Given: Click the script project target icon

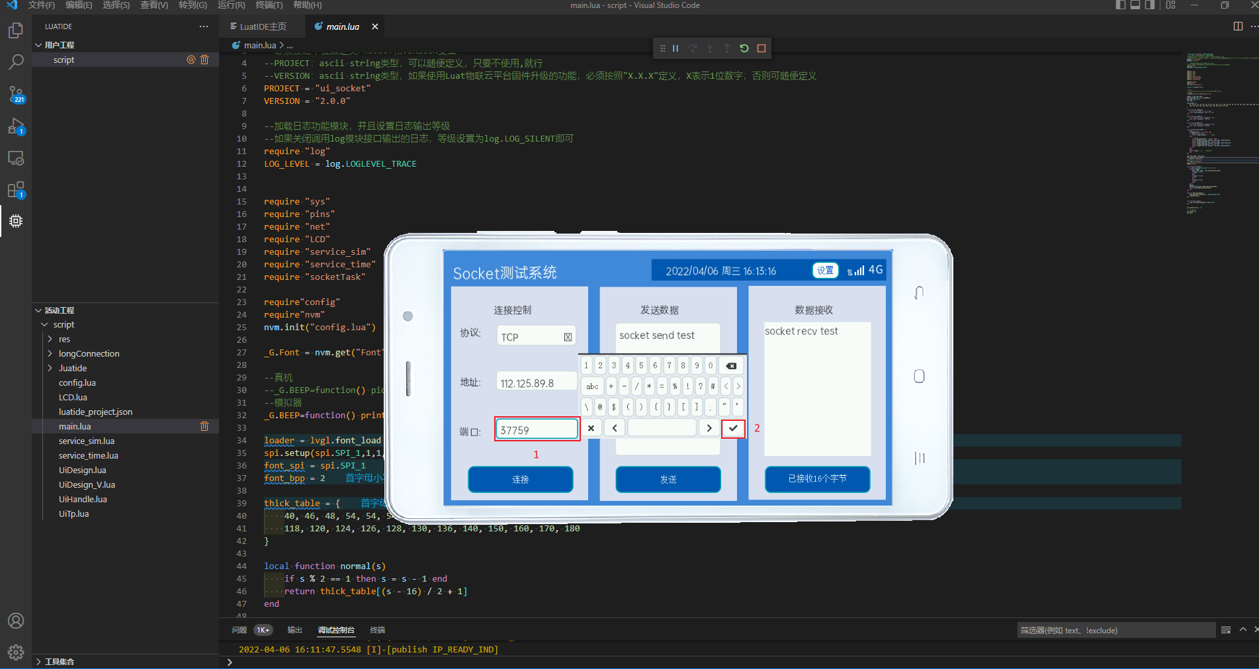Looking at the screenshot, I should pos(191,60).
